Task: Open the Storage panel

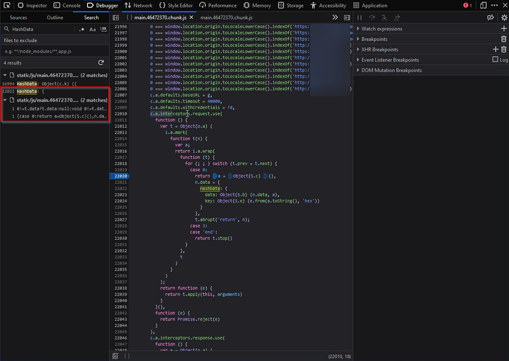Action: coord(290,5)
